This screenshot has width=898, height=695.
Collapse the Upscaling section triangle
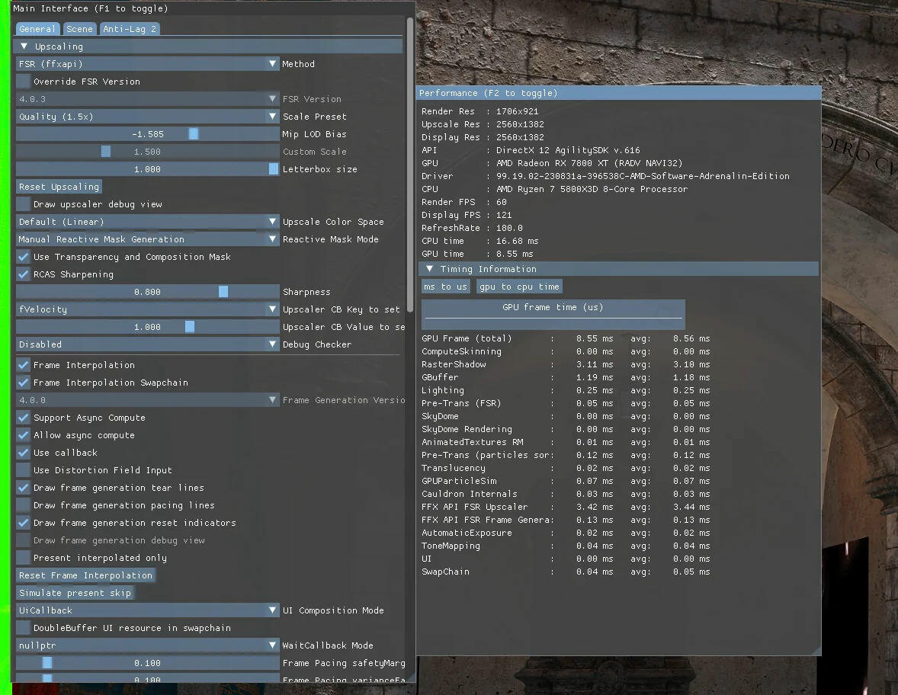[24, 46]
